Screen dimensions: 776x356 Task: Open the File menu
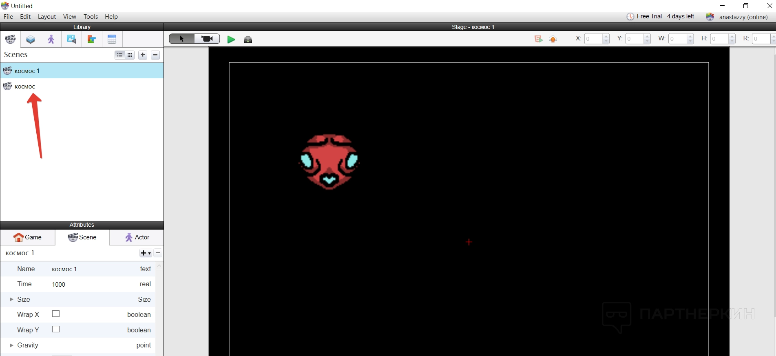pyautogui.click(x=8, y=17)
